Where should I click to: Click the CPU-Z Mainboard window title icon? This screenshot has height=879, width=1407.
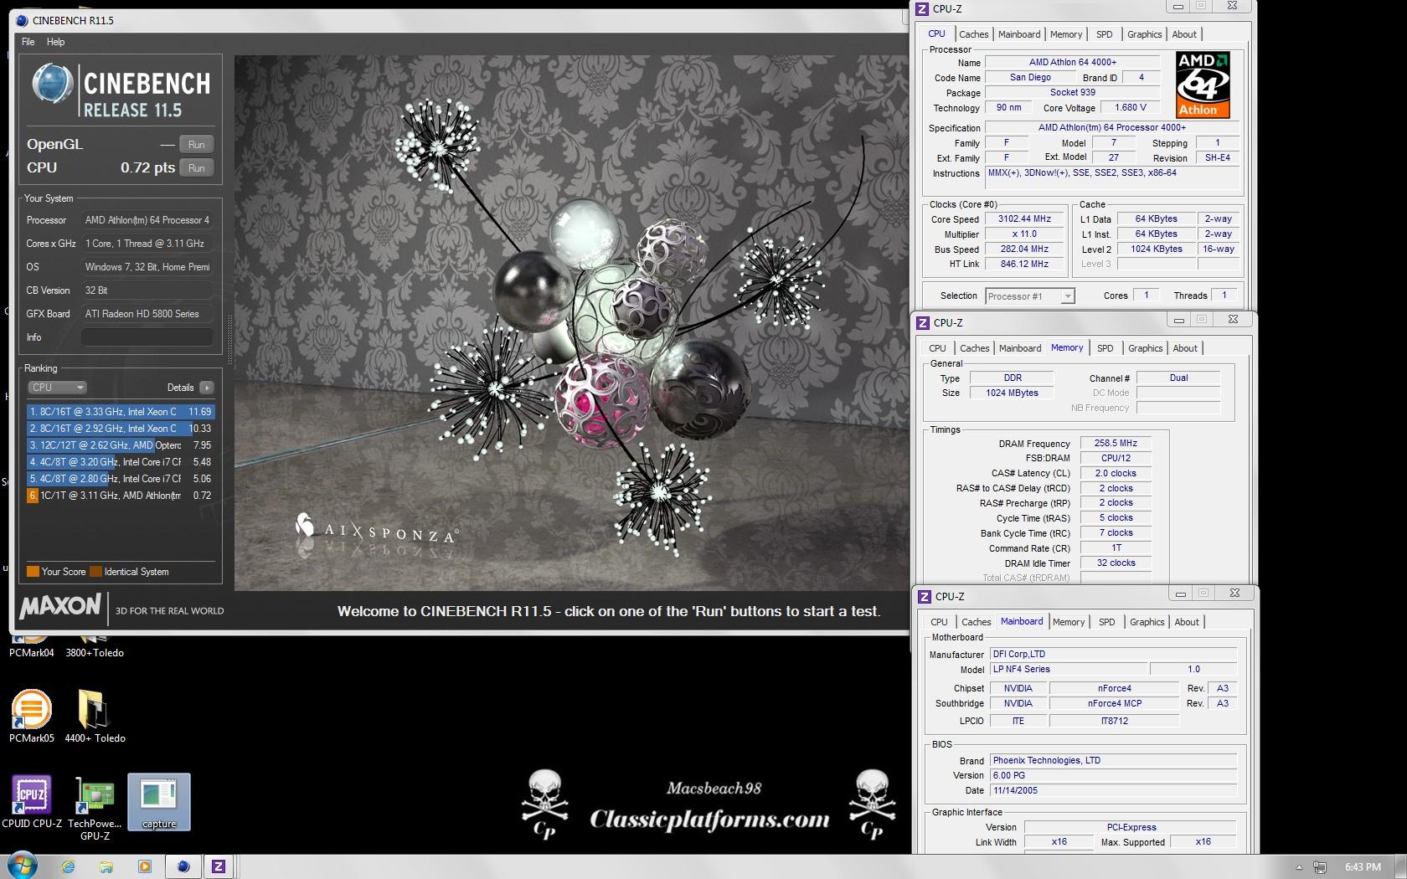[x=925, y=596]
